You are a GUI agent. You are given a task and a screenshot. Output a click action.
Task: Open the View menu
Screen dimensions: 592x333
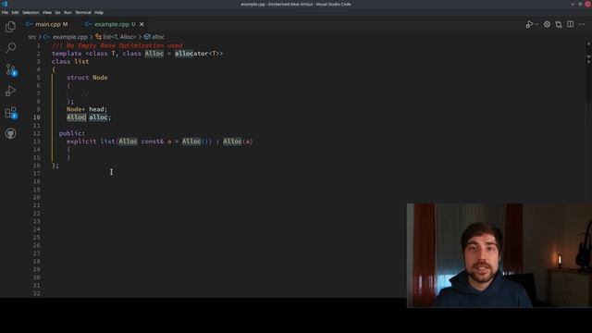pyautogui.click(x=47, y=12)
